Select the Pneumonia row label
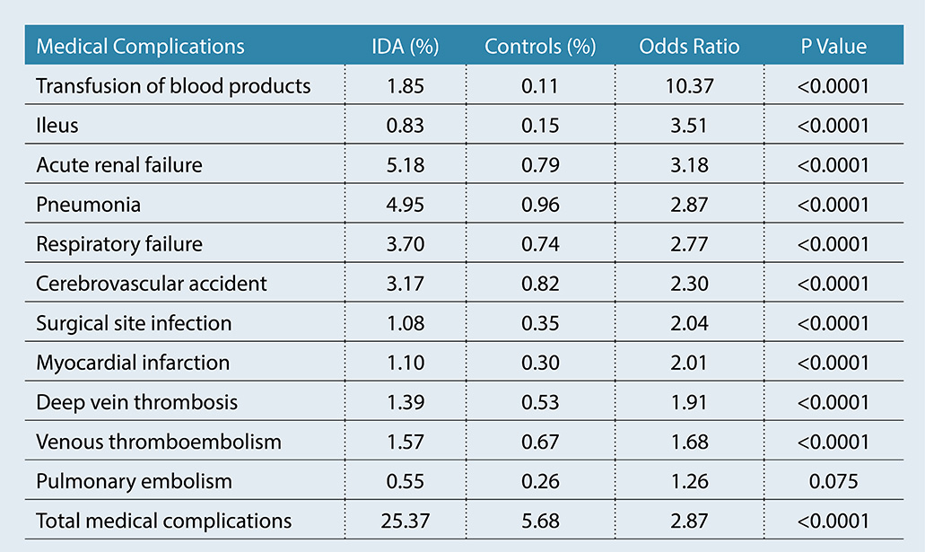 pyautogui.click(x=89, y=205)
